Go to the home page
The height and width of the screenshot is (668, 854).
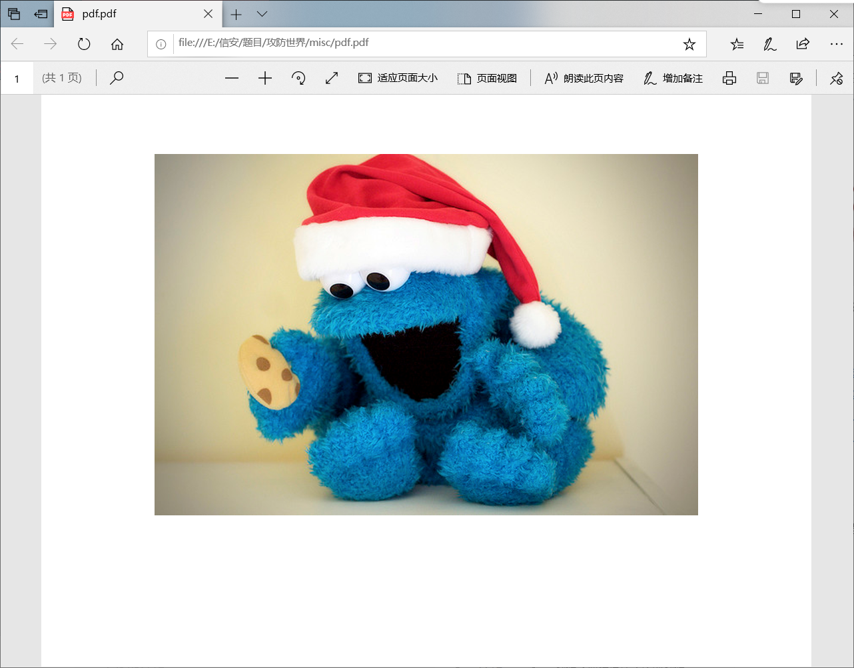(x=117, y=44)
